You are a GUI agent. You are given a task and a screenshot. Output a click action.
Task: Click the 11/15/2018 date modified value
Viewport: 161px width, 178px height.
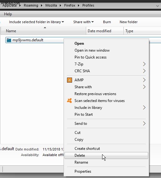coord(53,149)
